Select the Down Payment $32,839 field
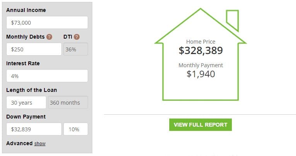The height and width of the screenshot is (156, 296). coord(34,129)
